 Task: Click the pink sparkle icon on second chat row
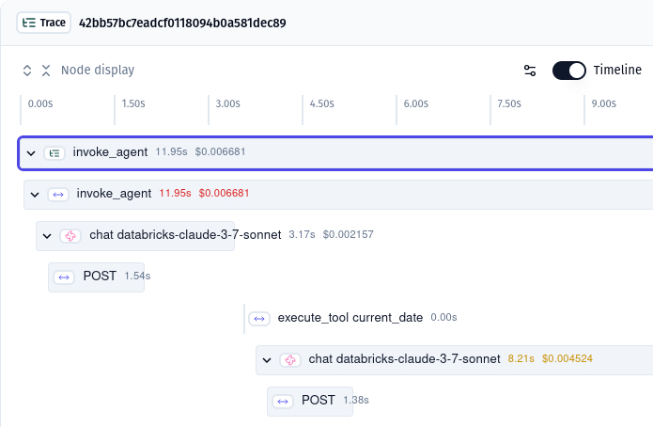(x=290, y=359)
